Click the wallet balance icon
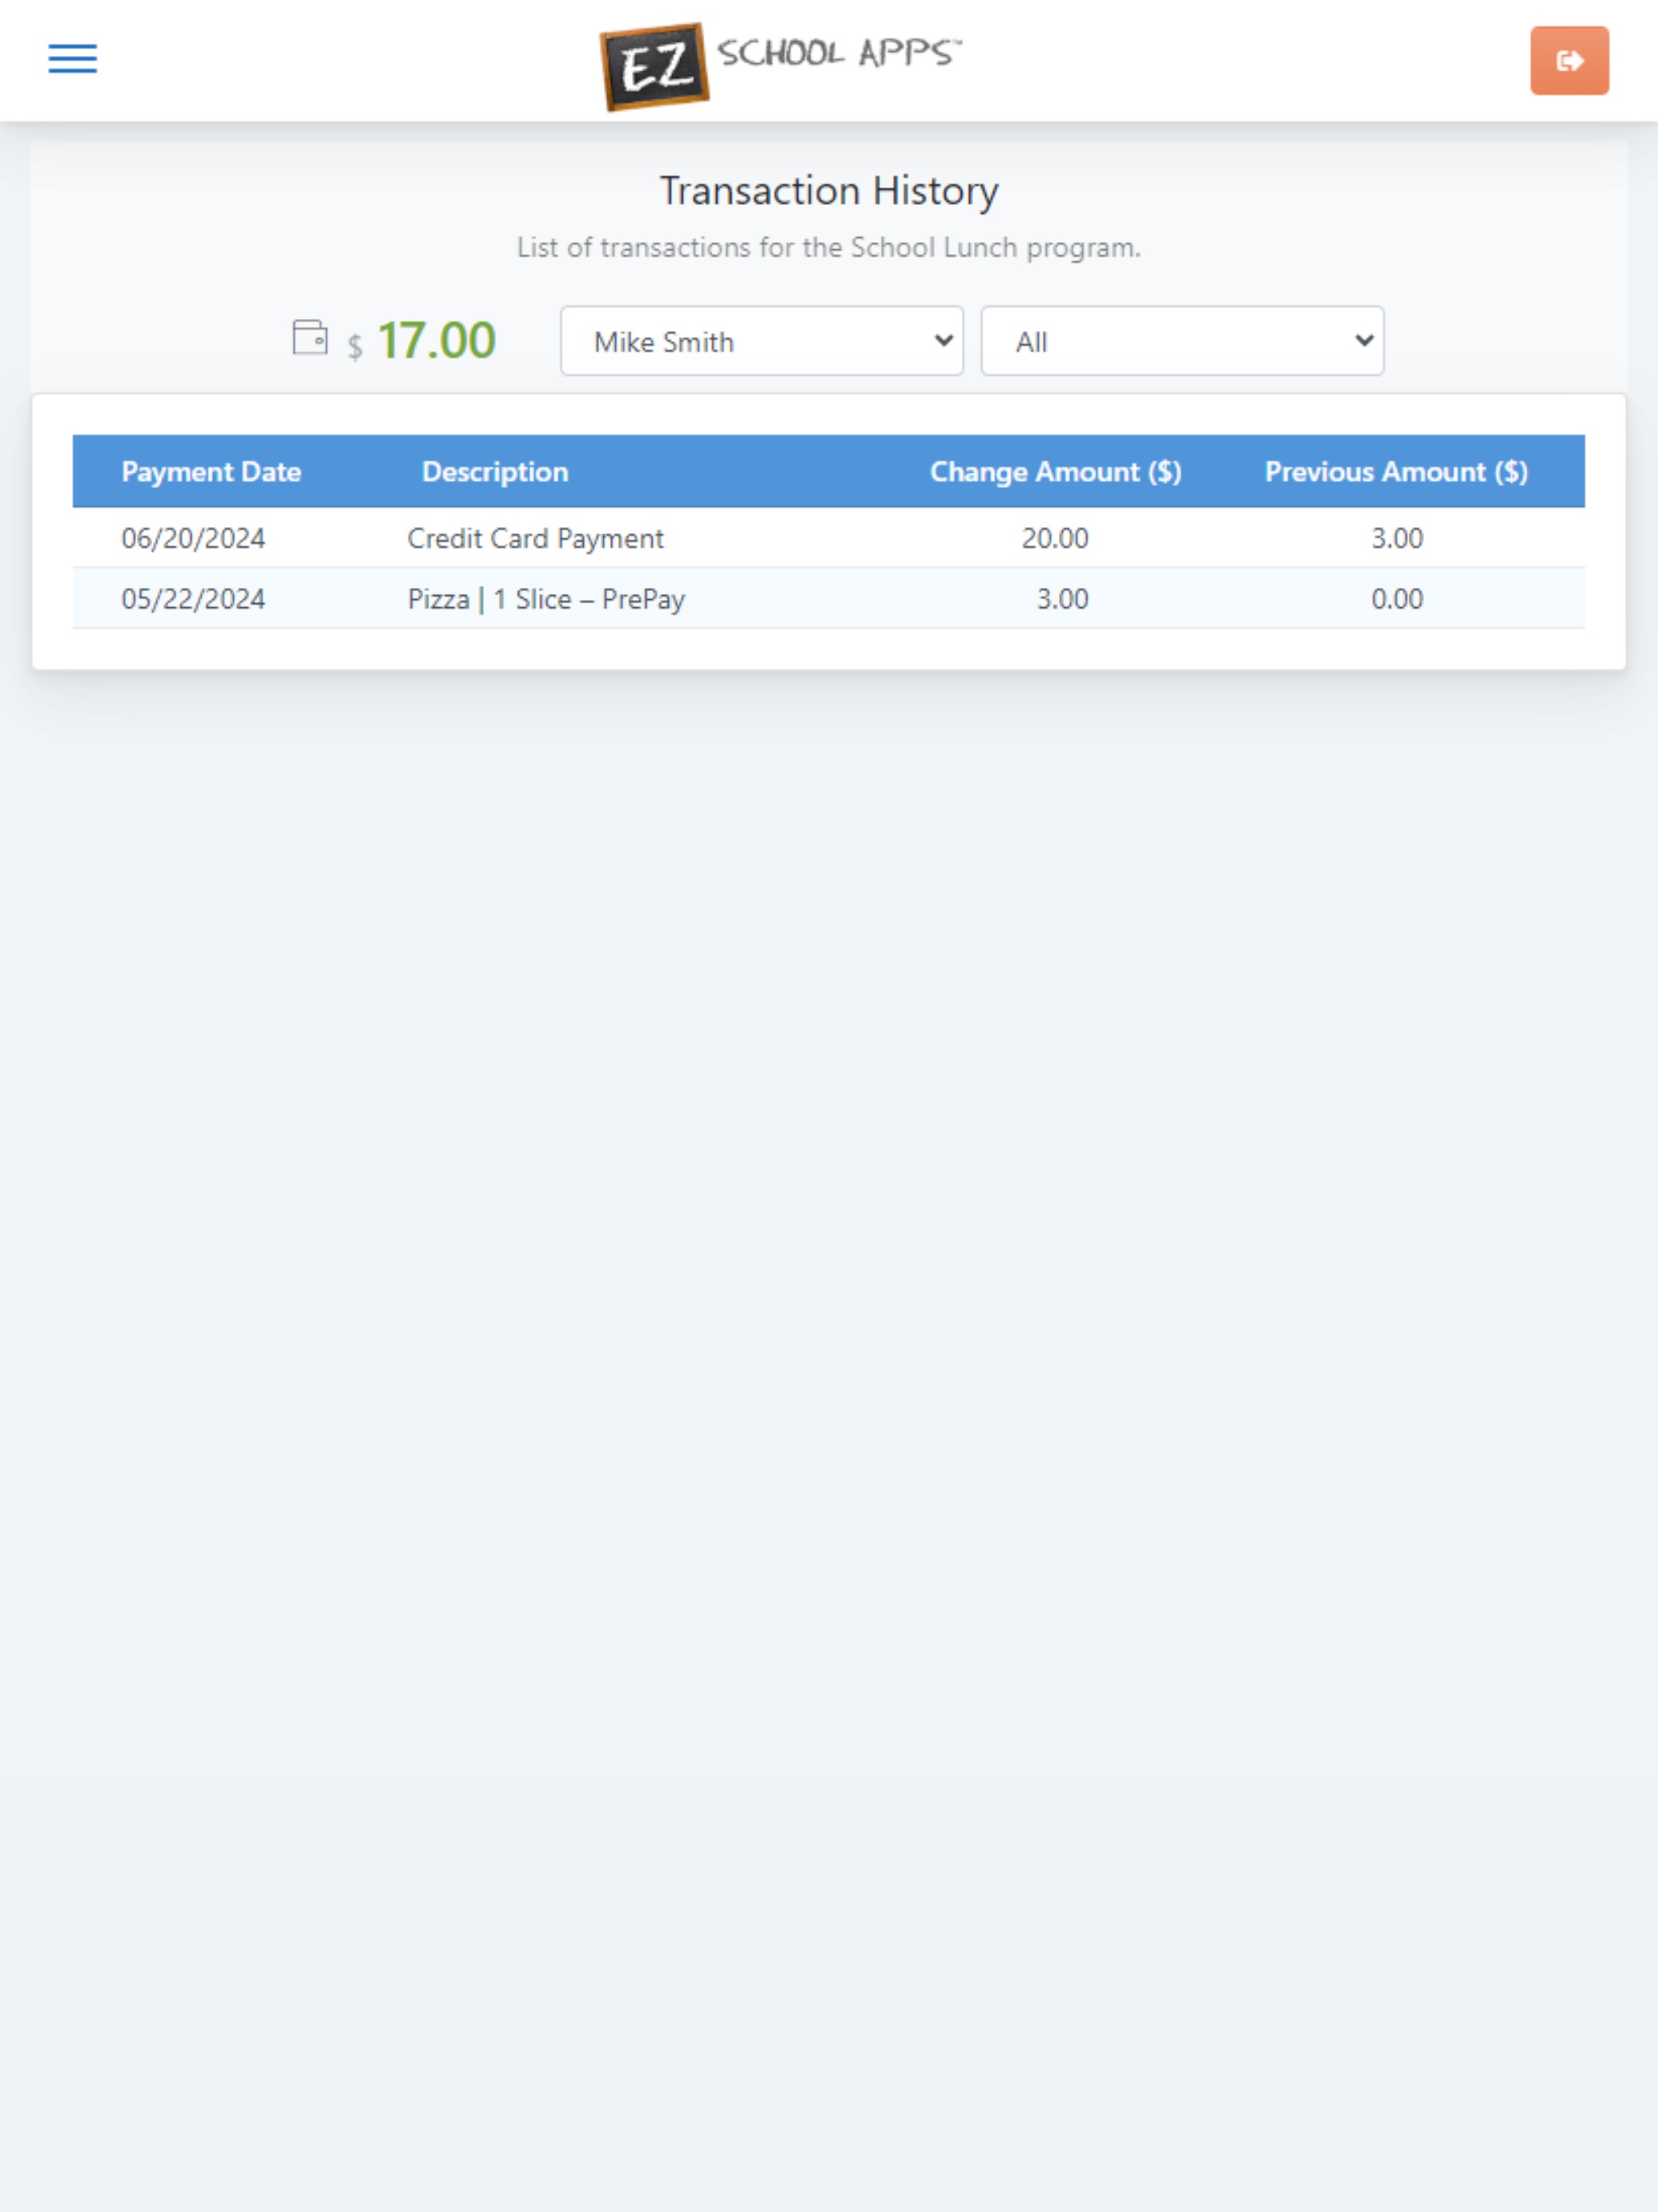Screen dimensions: 1658x2212 (310, 337)
